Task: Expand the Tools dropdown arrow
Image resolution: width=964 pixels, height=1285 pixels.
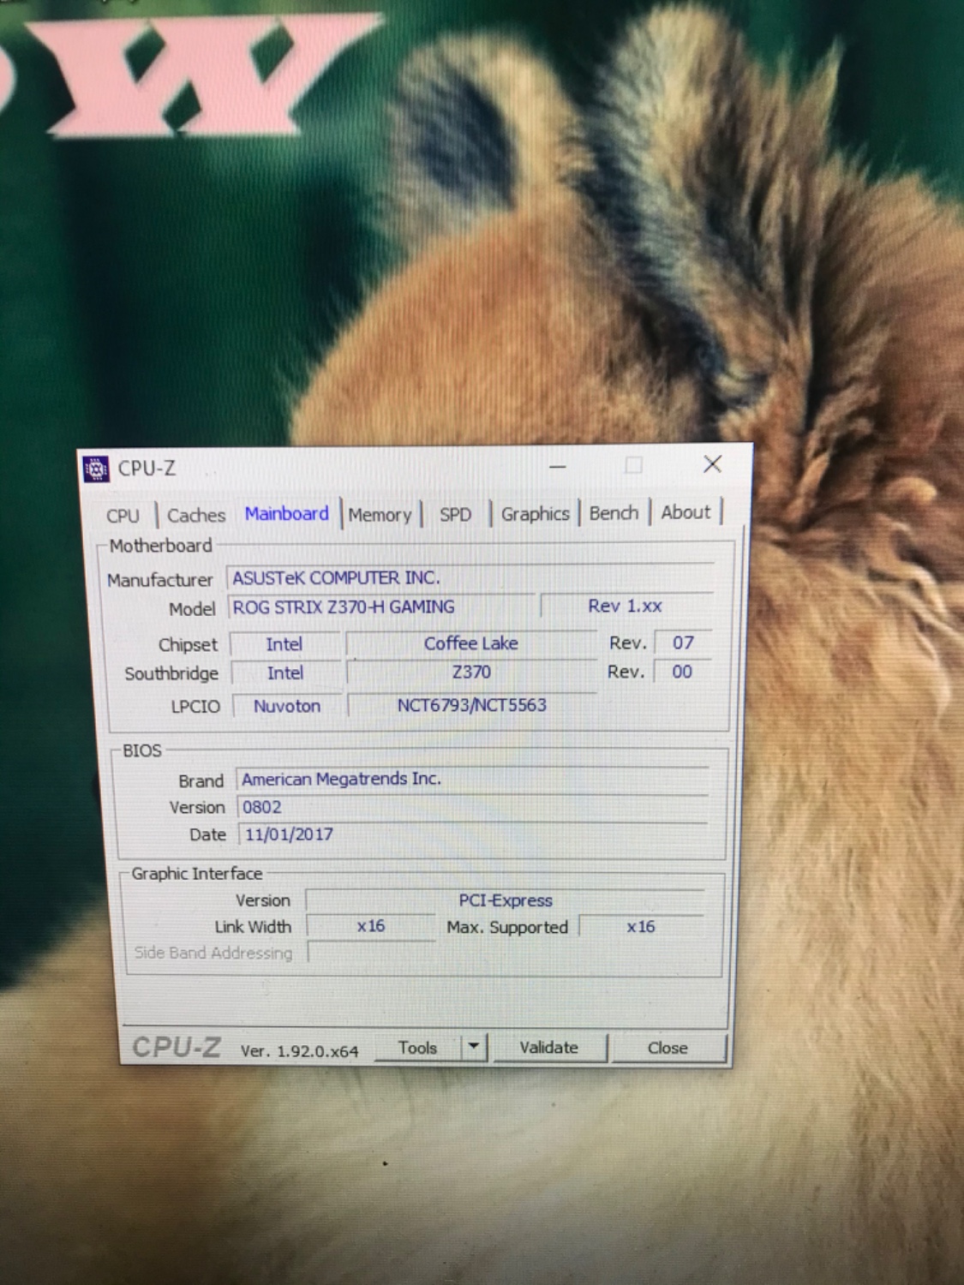Action: tap(474, 1047)
